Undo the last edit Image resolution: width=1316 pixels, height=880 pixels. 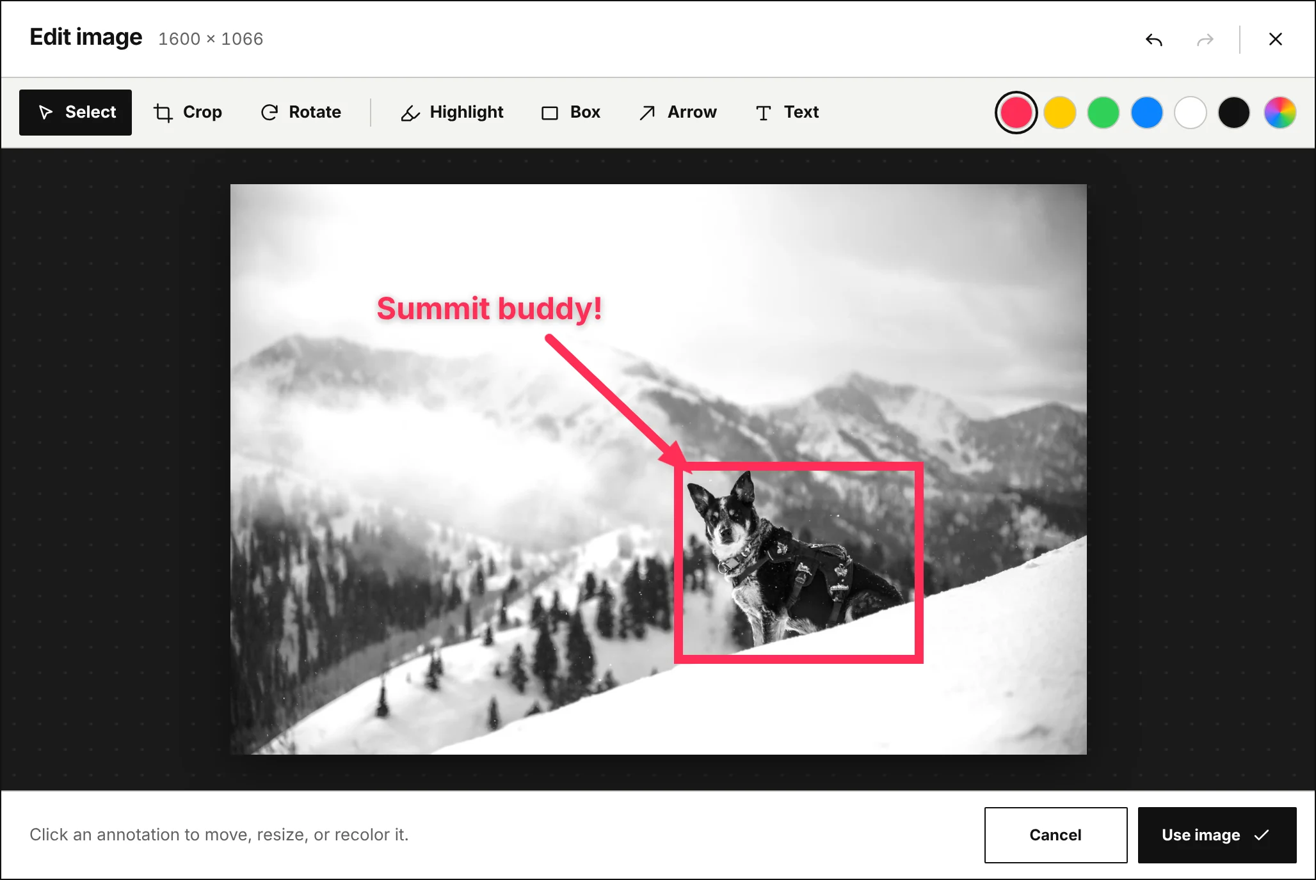click(x=1153, y=40)
